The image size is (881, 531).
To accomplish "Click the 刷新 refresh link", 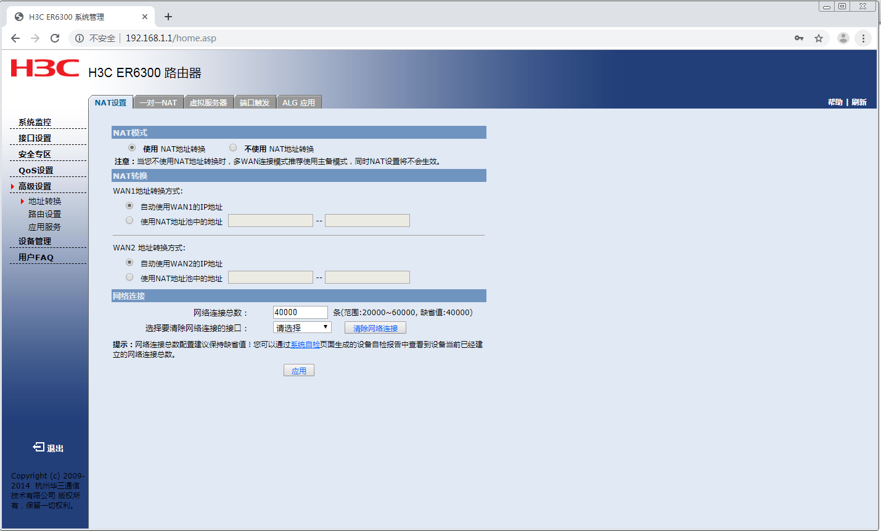I will tap(859, 102).
